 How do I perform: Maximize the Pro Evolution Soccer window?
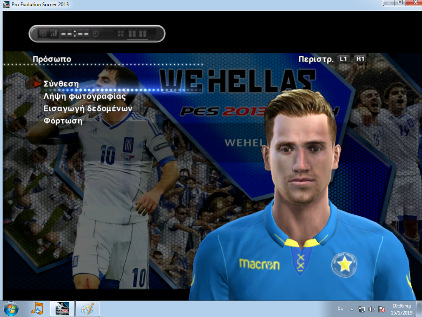pyautogui.click(x=400, y=2)
